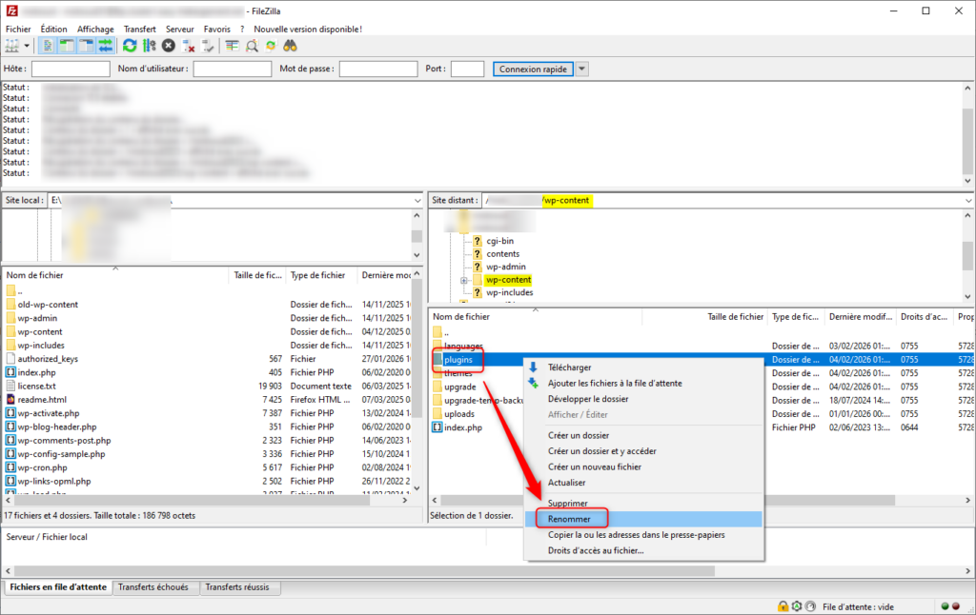Choose Renommer from context menu
The height and width of the screenshot is (615, 976).
(x=643, y=519)
